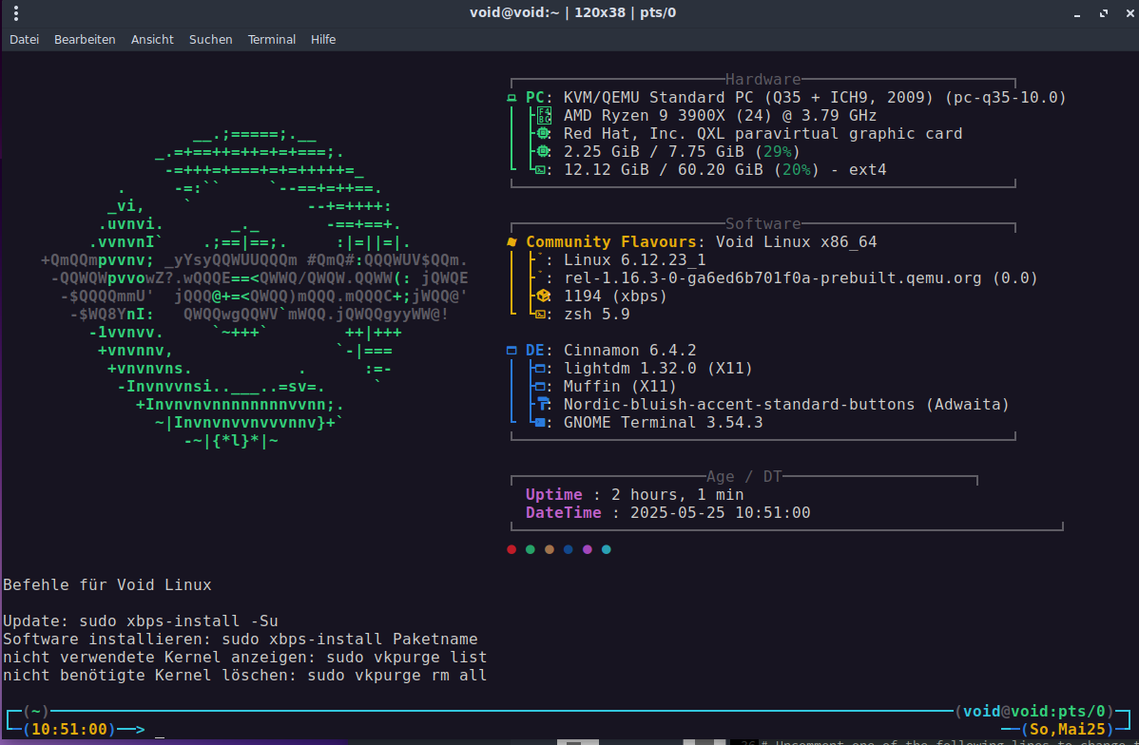Open the Bearbeiten menu
This screenshot has width=1139, height=745.
[x=85, y=40]
